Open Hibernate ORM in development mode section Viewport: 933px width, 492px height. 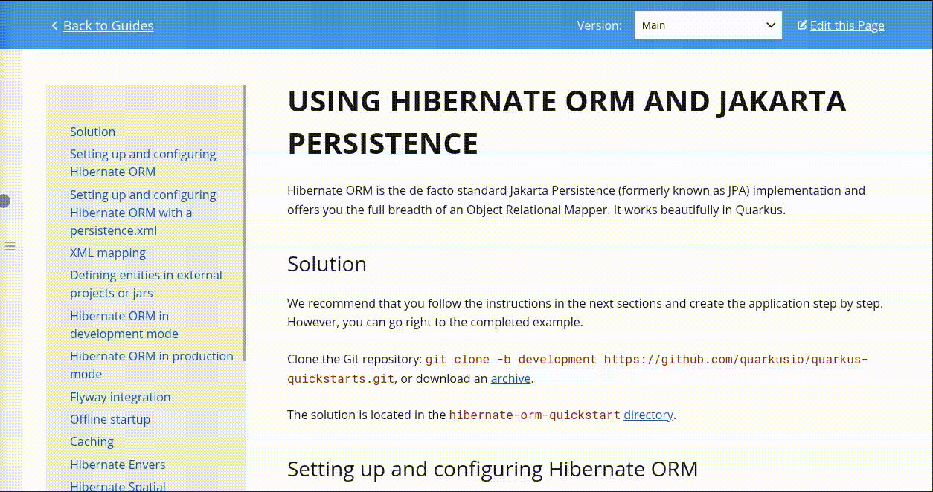pyautogui.click(x=124, y=325)
